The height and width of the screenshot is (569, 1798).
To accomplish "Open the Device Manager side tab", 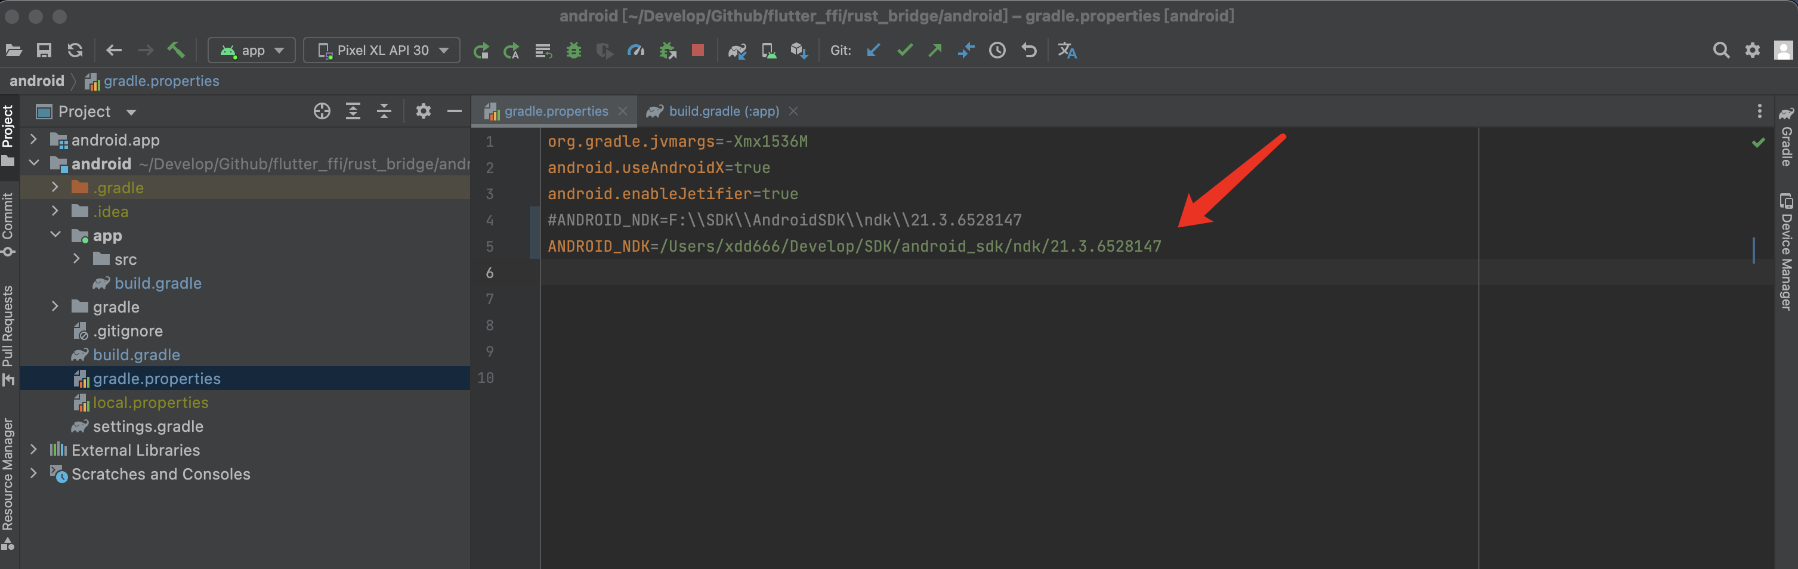I will click(x=1786, y=251).
